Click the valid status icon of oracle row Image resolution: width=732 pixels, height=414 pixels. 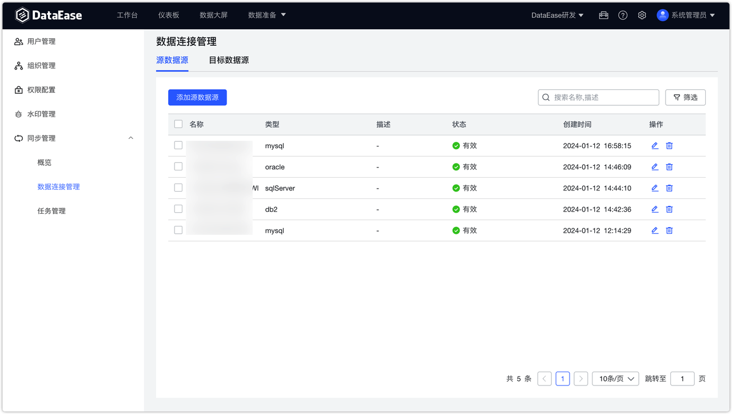click(456, 167)
